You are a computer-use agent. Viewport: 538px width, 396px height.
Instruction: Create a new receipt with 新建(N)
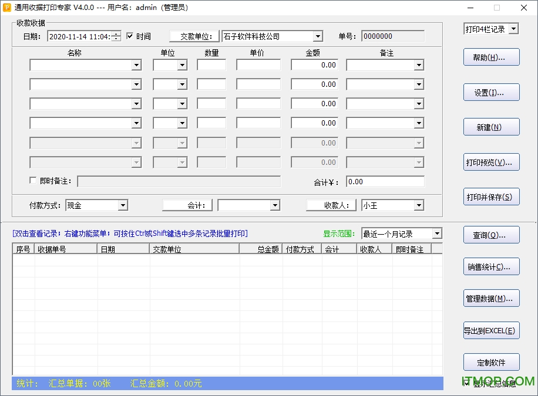pos(491,127)
